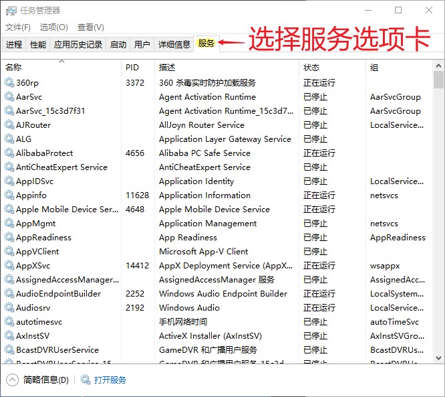The width and height of the screenshot is (445, 397).
Task: Click the ALG service icon
Action: (x=9, y=139)
